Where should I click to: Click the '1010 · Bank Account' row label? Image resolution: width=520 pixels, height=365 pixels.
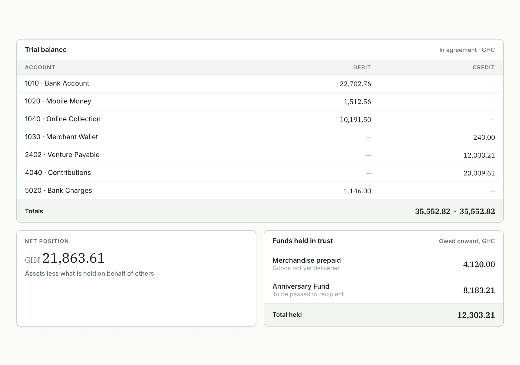(x=57, y=83)
